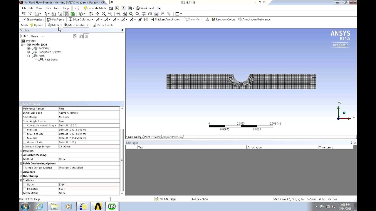Image resolution: width=376 pixels, height=211 pixels.
Task: Select the Pan view tool
Action: (x=97, y=14)
